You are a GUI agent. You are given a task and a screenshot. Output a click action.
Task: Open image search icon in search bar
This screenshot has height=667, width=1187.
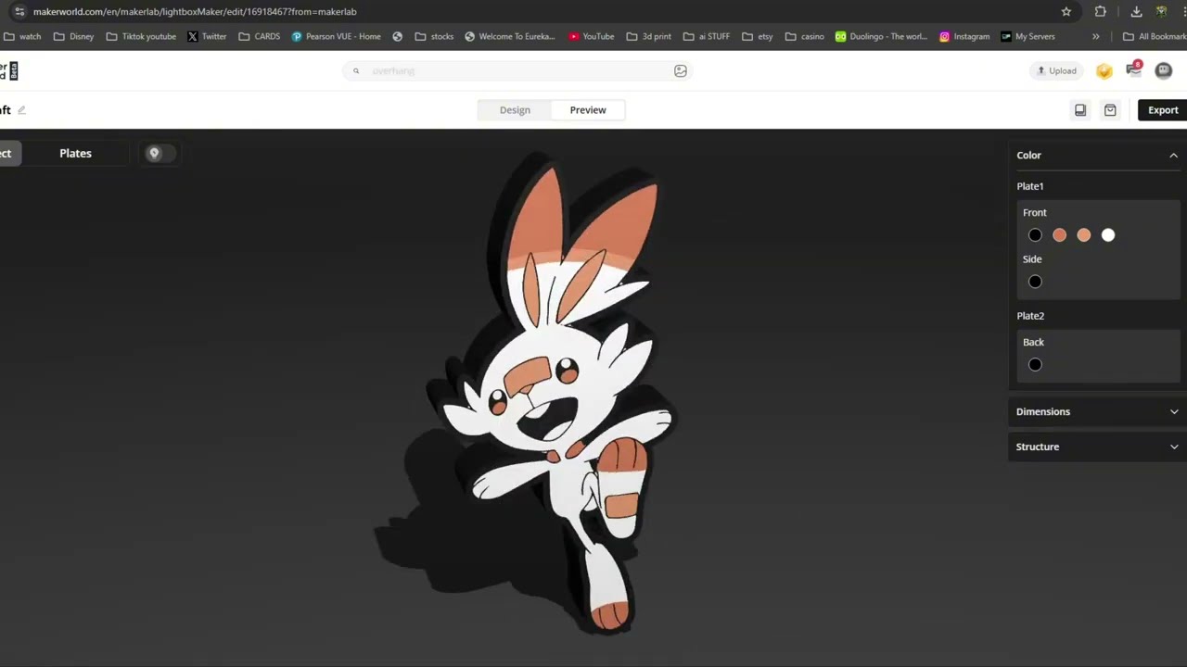pos(681,70)
